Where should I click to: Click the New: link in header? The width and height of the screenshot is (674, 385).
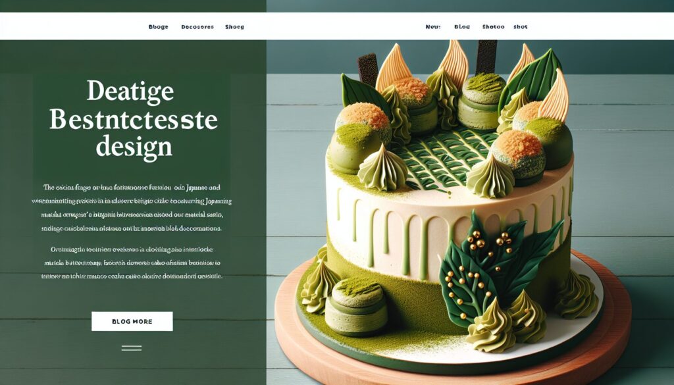coord(433,26)
